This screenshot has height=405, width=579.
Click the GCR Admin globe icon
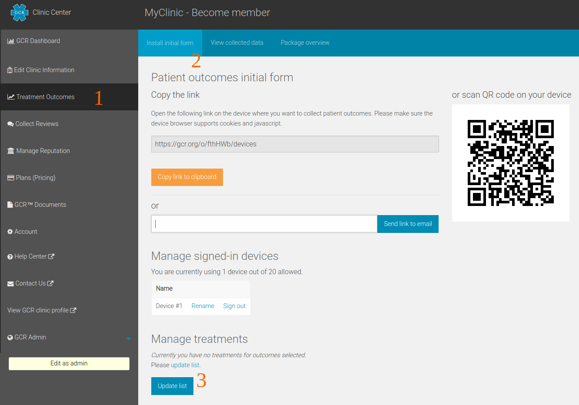point(10,338)
